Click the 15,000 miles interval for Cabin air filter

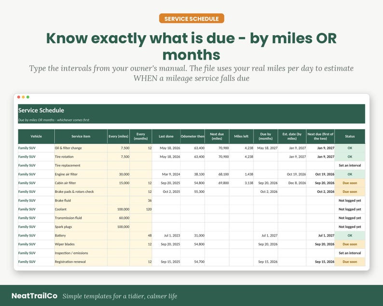(119, 183)
